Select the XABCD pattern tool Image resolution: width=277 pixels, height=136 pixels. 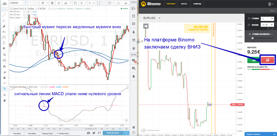pyautogui.click(x=4, y=37)
